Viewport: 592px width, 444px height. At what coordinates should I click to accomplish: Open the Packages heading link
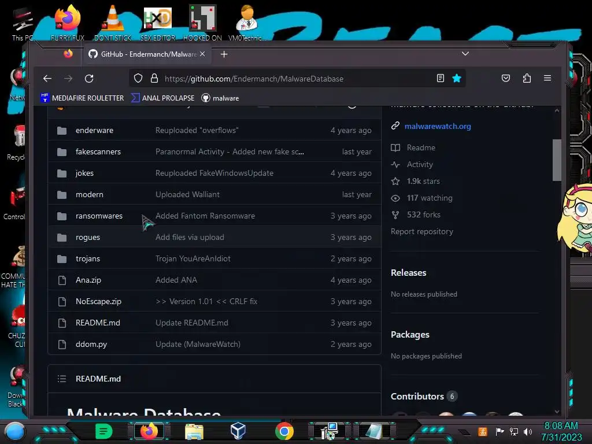point(410,335)
